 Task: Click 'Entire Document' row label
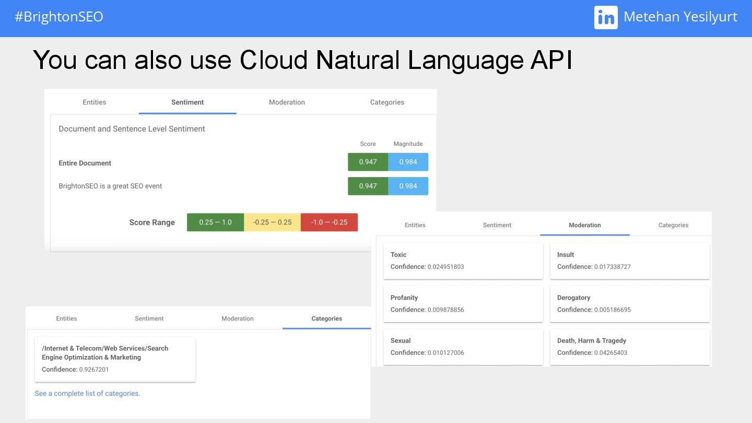[85, 163]
